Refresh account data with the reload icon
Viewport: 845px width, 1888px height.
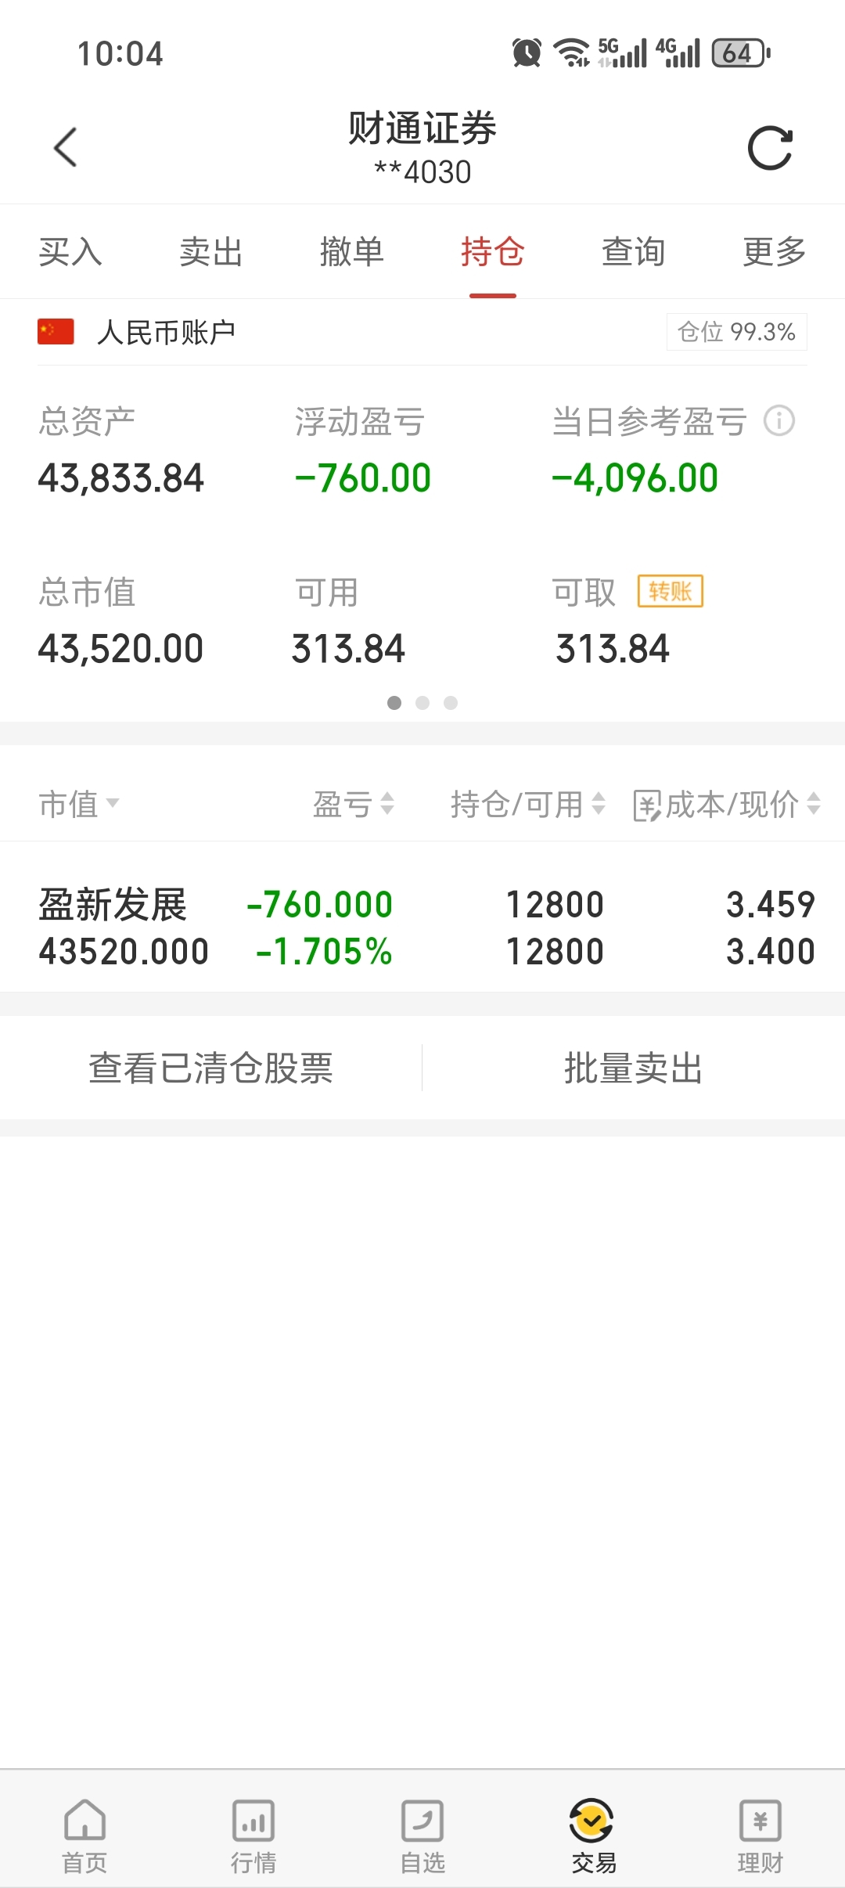770,148
